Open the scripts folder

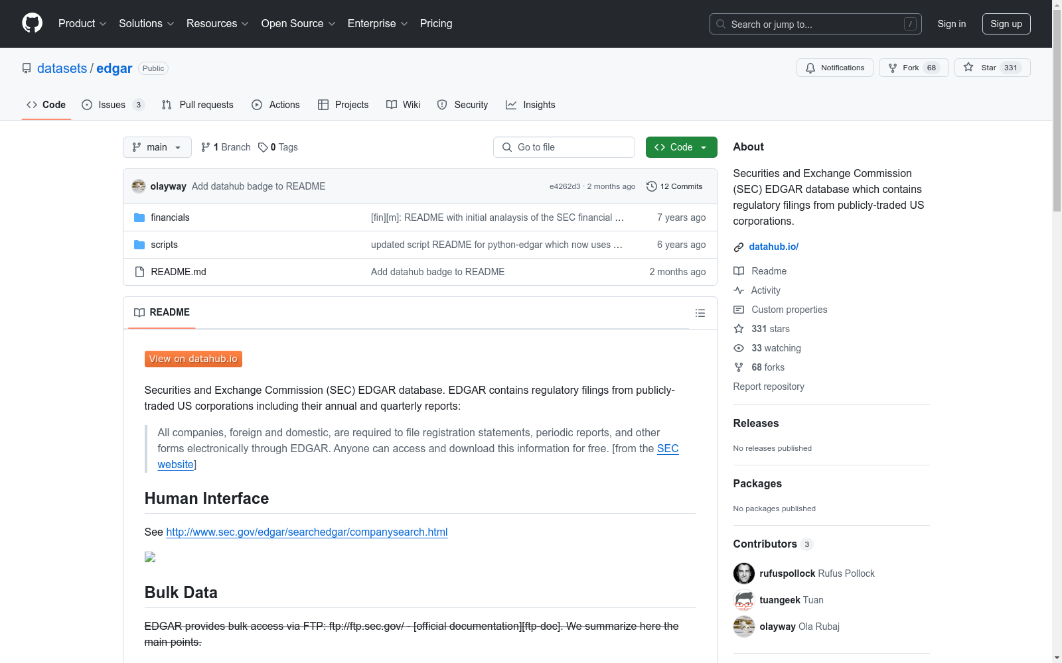(x=164, y=245)
